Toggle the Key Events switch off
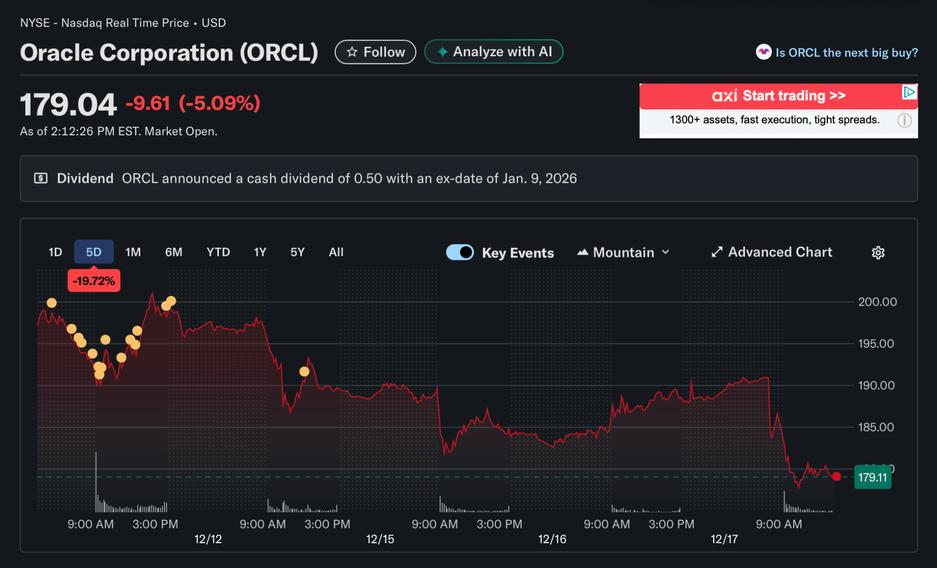 pos(460,252)
